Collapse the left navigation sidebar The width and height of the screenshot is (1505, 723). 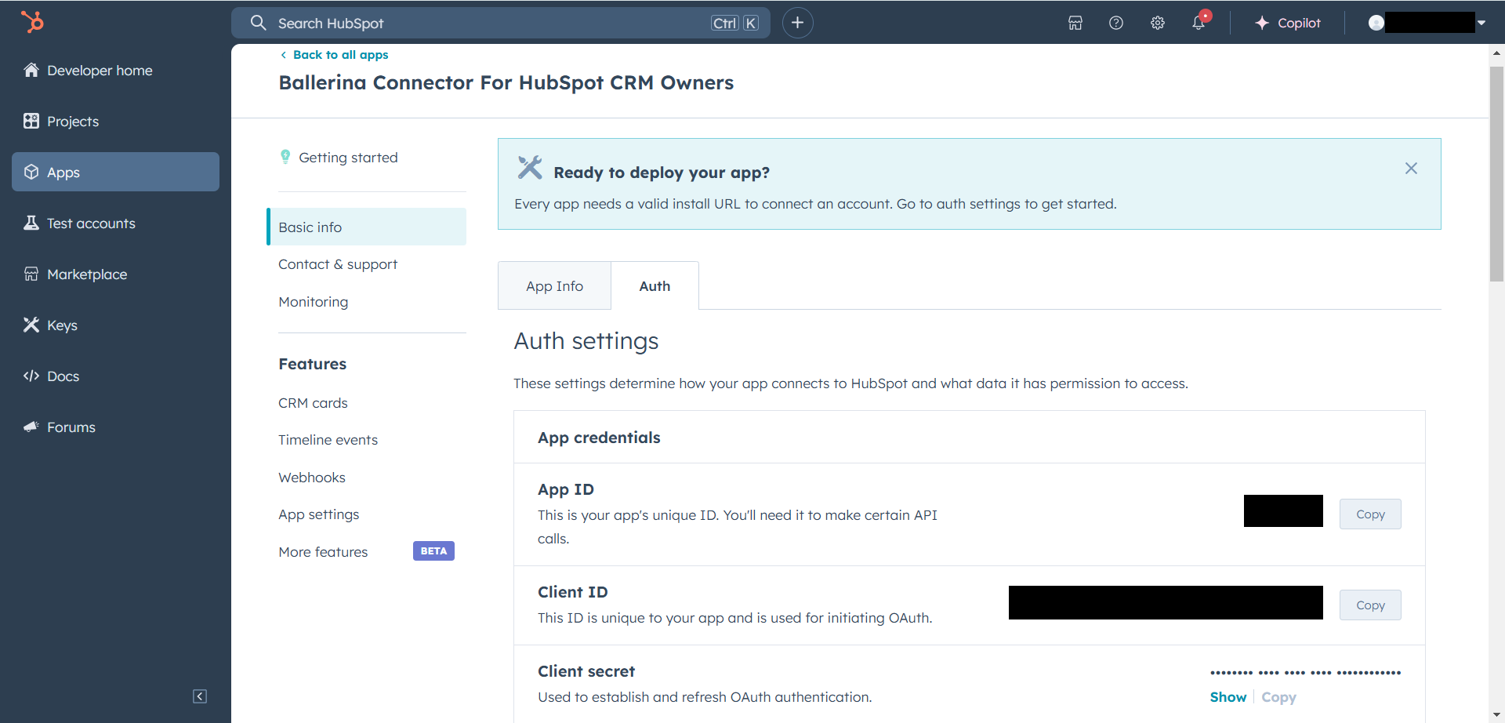(200, 696)
